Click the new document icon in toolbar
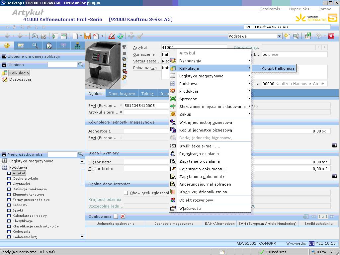Screen dimensions: 340x255 (x=75, y=36)
